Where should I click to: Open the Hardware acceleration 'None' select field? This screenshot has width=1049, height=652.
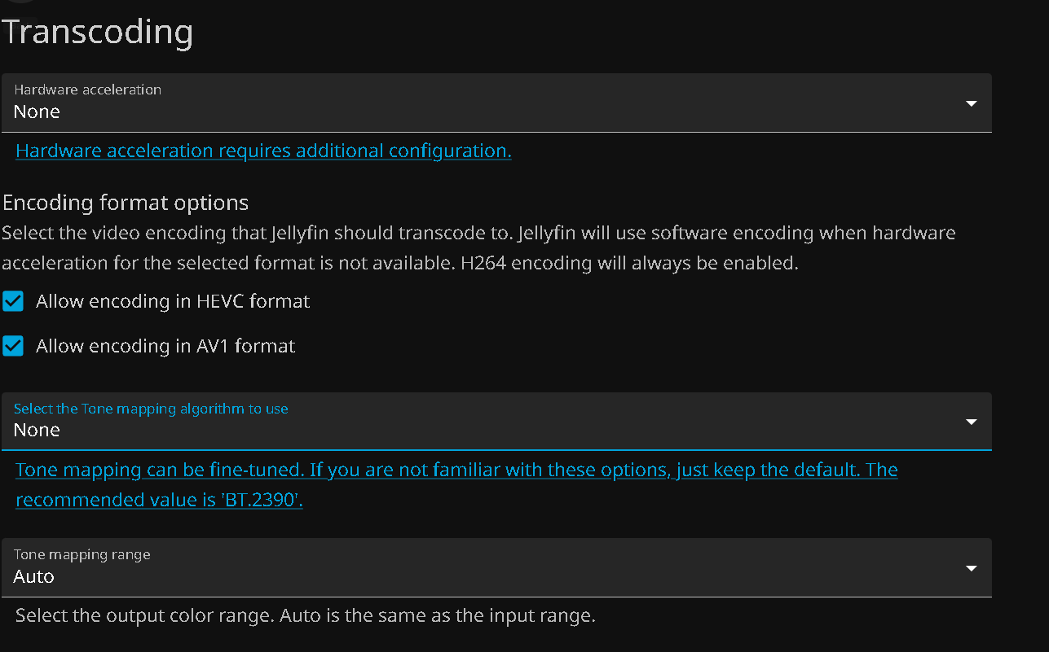[489, 112]
